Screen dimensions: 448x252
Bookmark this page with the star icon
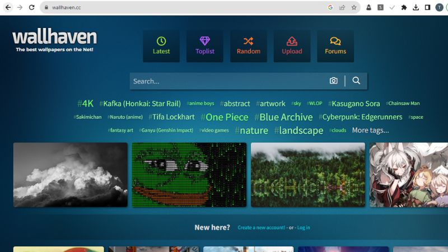[354, 7]
